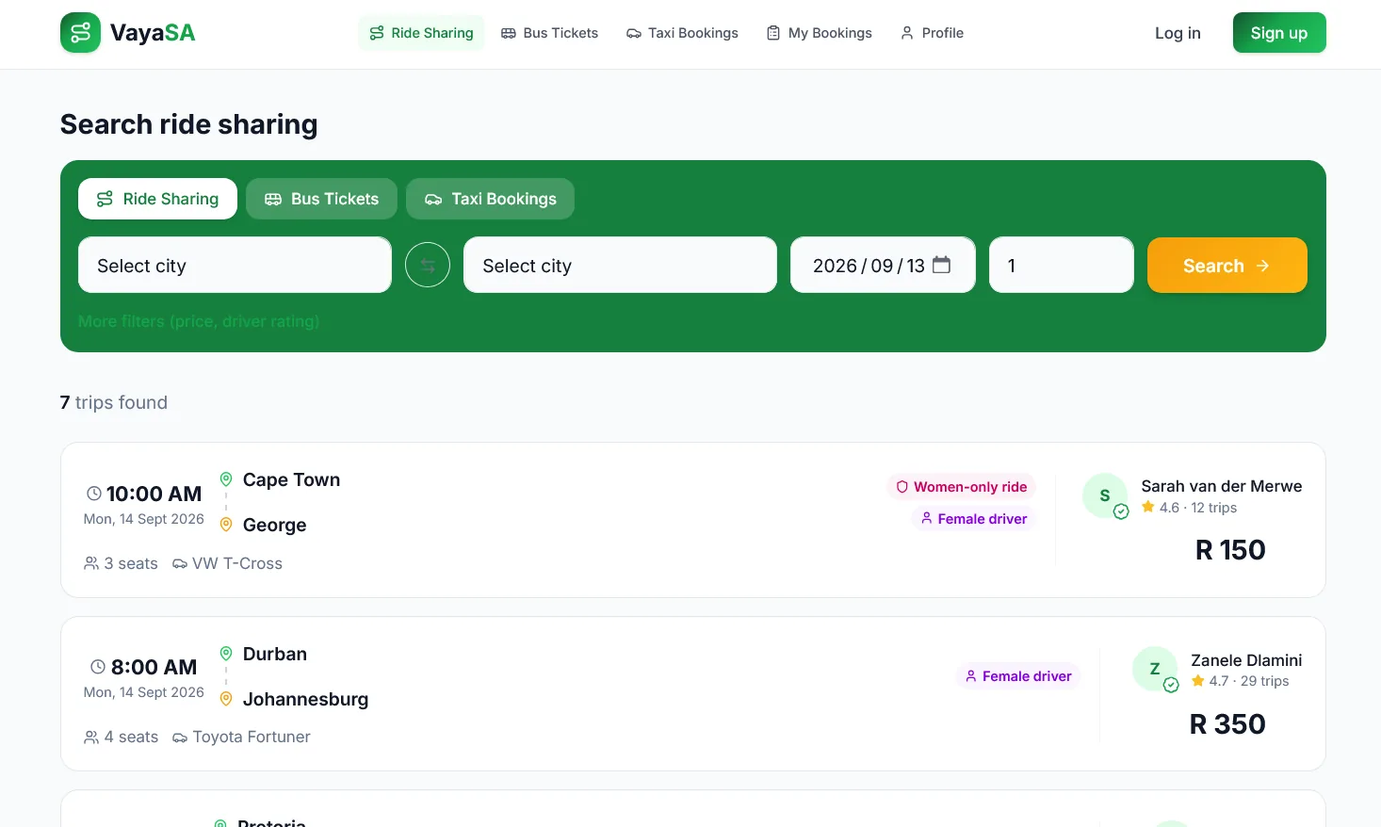Click Female driver tag on Cape Town trip
This screenshot has height=827, width=1381.
click(973, 519)
